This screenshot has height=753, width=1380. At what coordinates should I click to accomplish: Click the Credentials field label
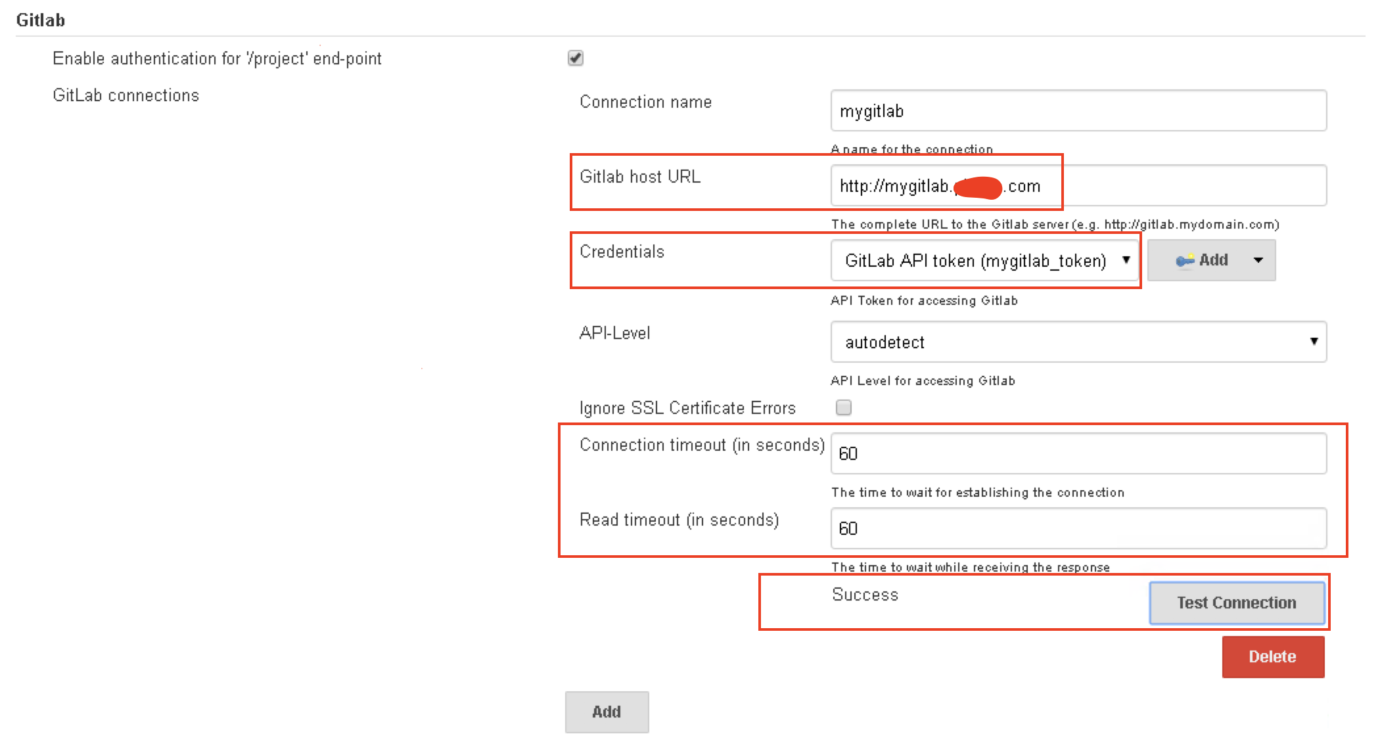[622, 252]
